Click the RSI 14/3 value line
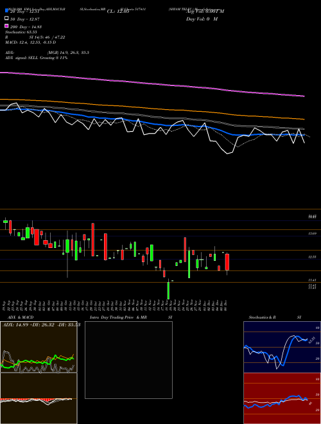The height and width of the screenshot is (424, 321). pyautogui.click(x=35, y=37)
